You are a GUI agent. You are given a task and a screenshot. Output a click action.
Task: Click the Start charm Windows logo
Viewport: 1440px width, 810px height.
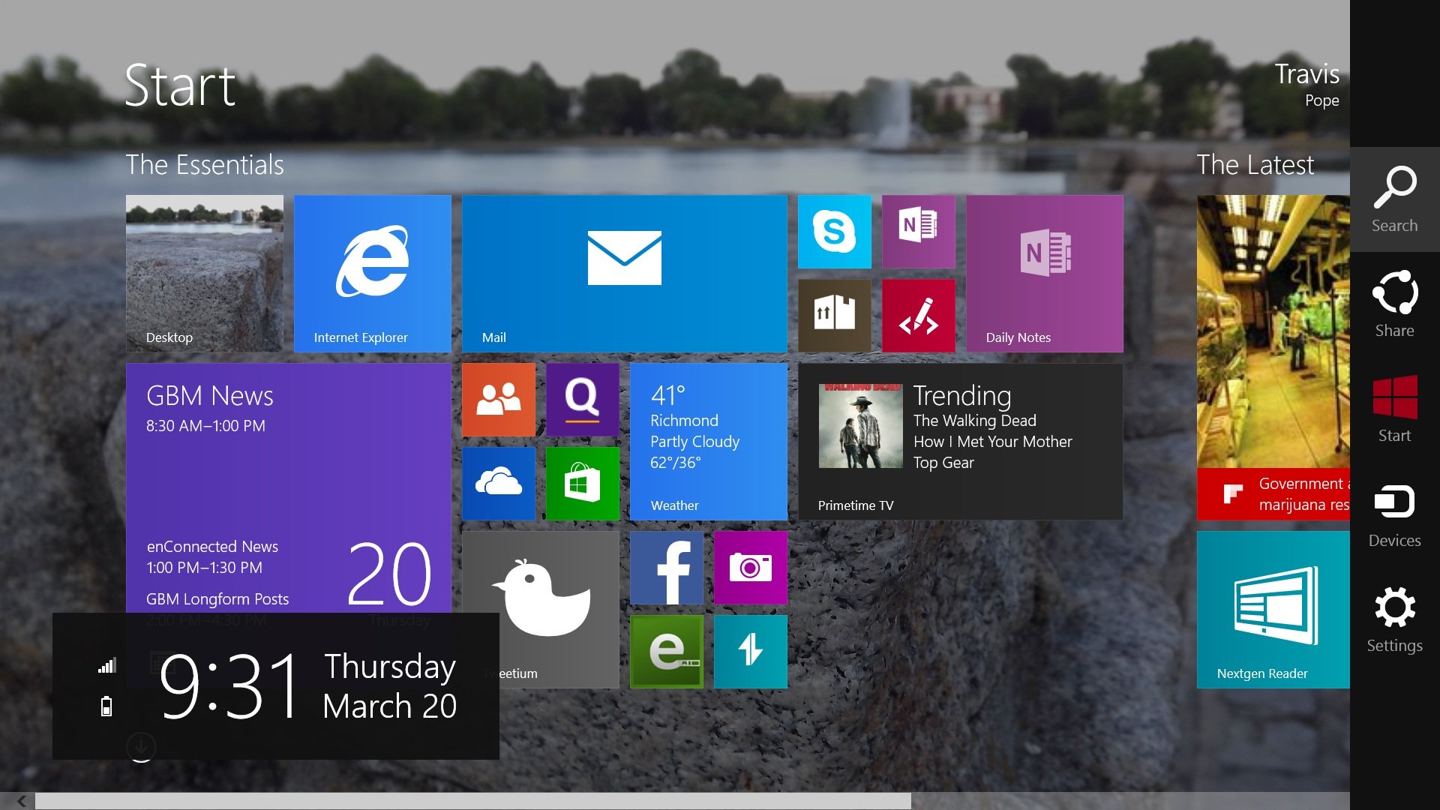(x=1394, y=397)
